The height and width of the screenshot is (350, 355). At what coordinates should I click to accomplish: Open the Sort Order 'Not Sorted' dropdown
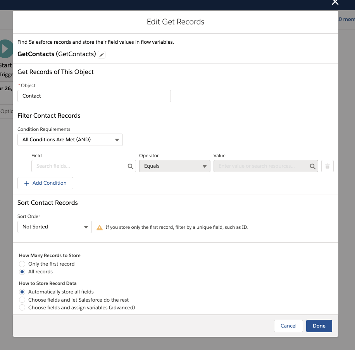[55, 227]
